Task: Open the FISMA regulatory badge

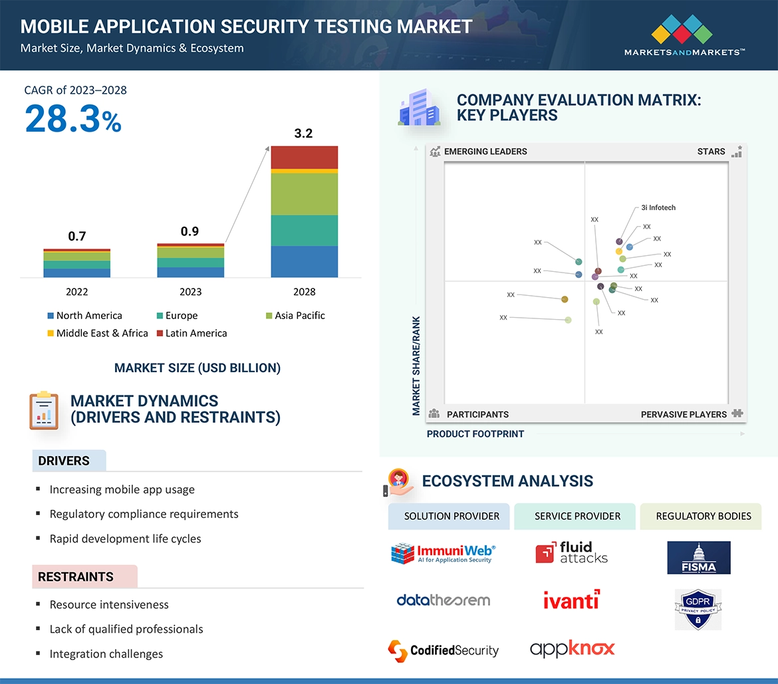Action: [x=698, y=558]
